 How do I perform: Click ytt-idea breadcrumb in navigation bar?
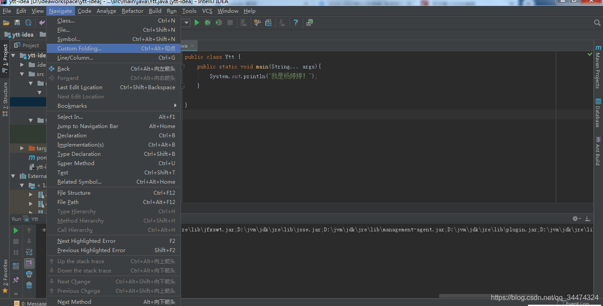(x=19, y=34)
